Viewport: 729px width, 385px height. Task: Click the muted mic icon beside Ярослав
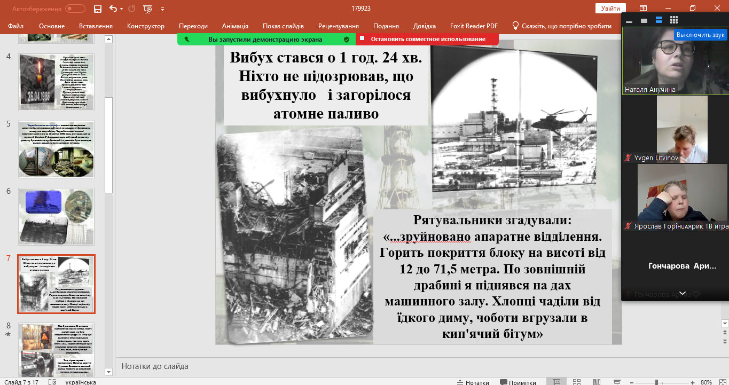click(x=629, y=226)
